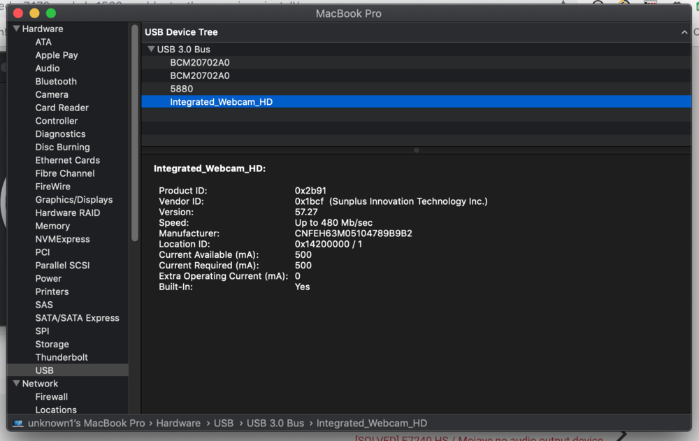699x441 pixels.
Task: Click the computer icon in the path bar
Action: point(18,424)
